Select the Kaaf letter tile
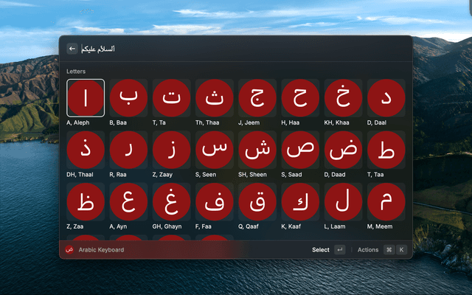Image resolution: width=472 pixels, height=295 pixels. [300, 202]
